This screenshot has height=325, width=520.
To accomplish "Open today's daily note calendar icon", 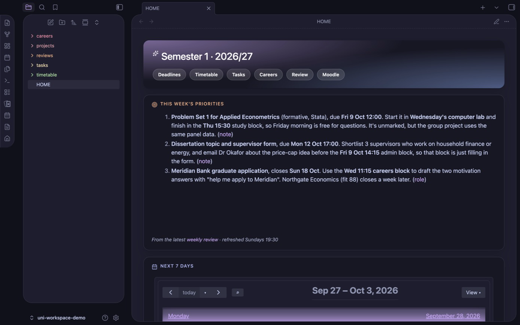I will pos(7,58).
